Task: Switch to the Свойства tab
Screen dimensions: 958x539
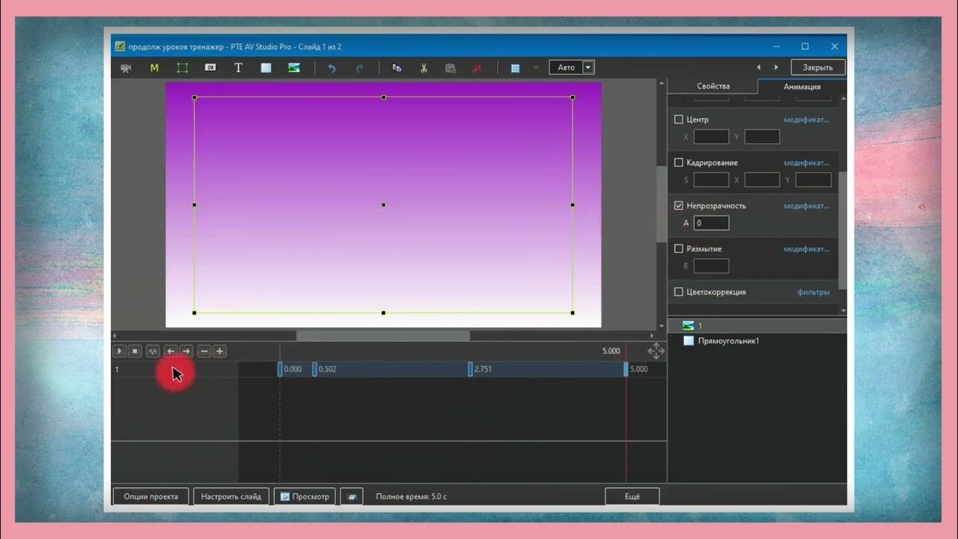Action: click(713, 86)
